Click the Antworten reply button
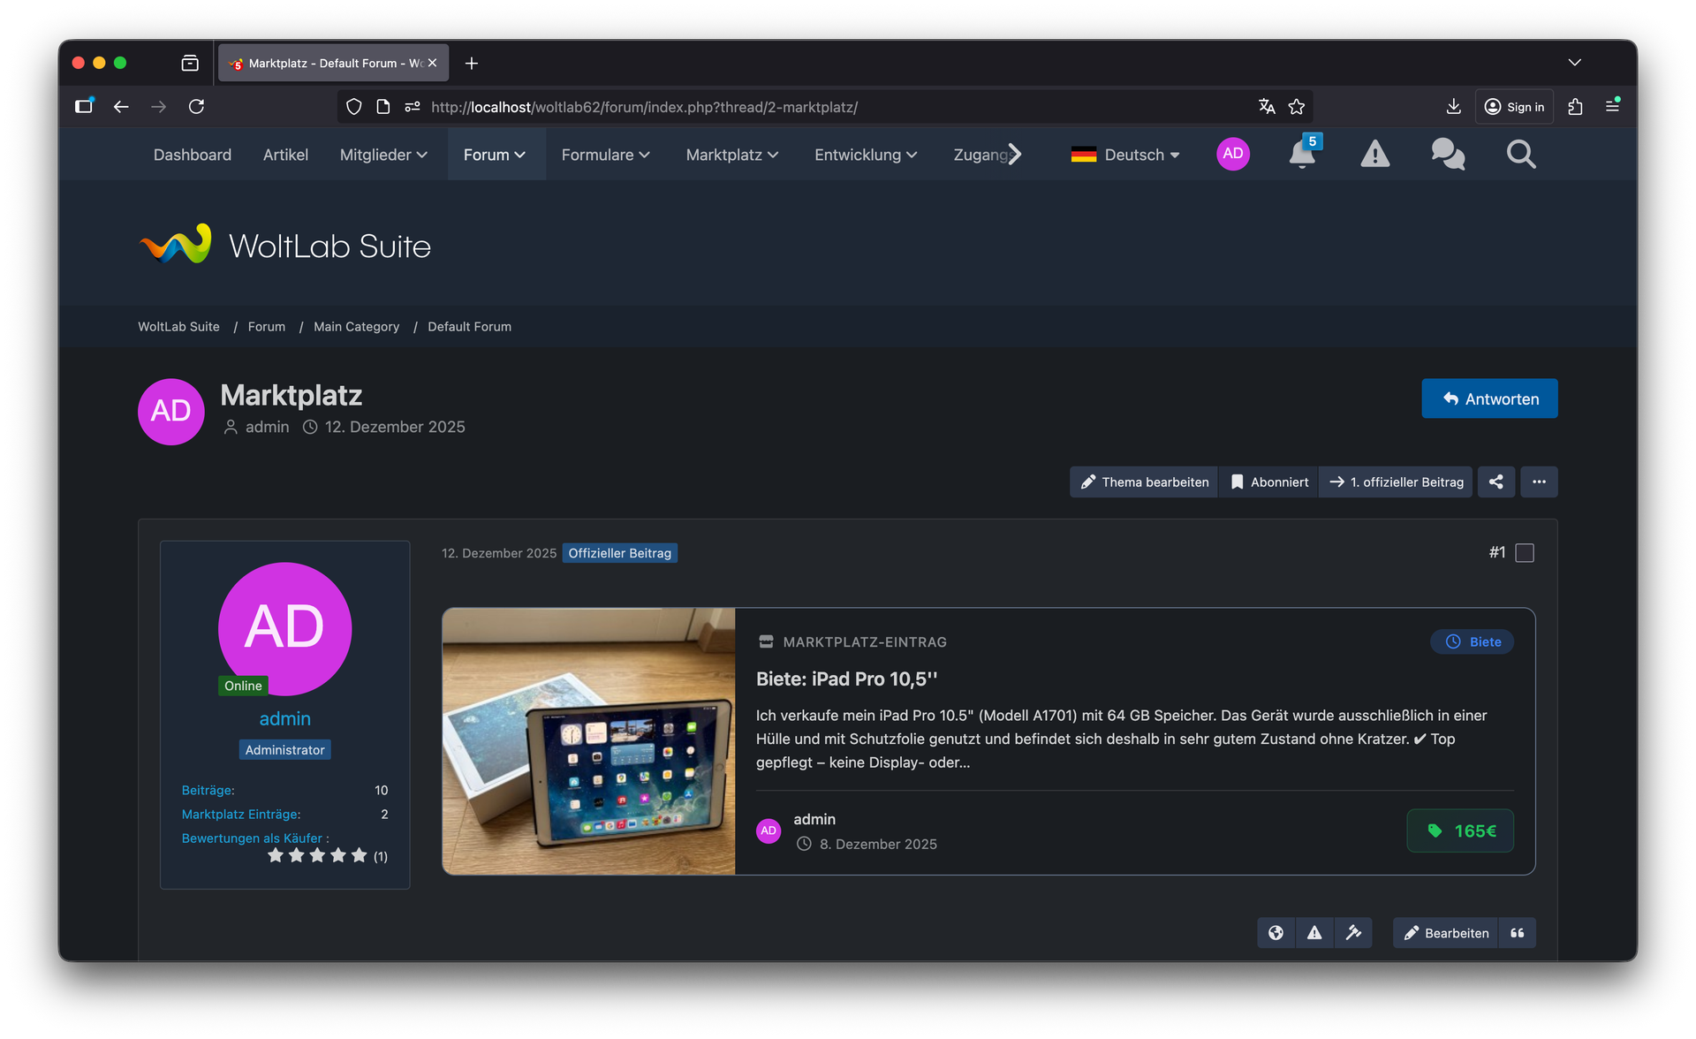This screenshot has width=1696, height=1039. click(x=1489, y=399)
